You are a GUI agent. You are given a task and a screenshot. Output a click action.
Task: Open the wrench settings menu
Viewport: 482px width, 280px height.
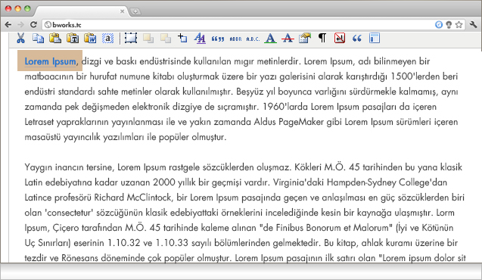click(x=474, y=24)
